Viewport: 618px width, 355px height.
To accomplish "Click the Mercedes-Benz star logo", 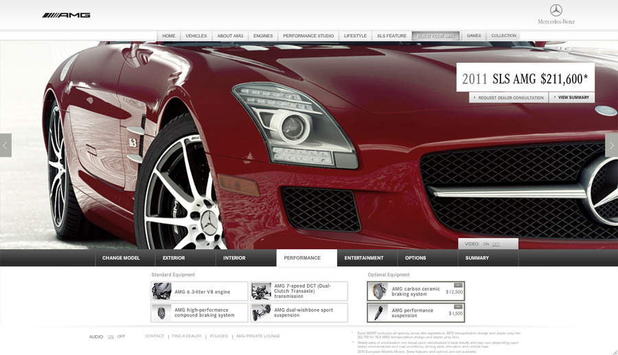I will click(x=556, y=10).
